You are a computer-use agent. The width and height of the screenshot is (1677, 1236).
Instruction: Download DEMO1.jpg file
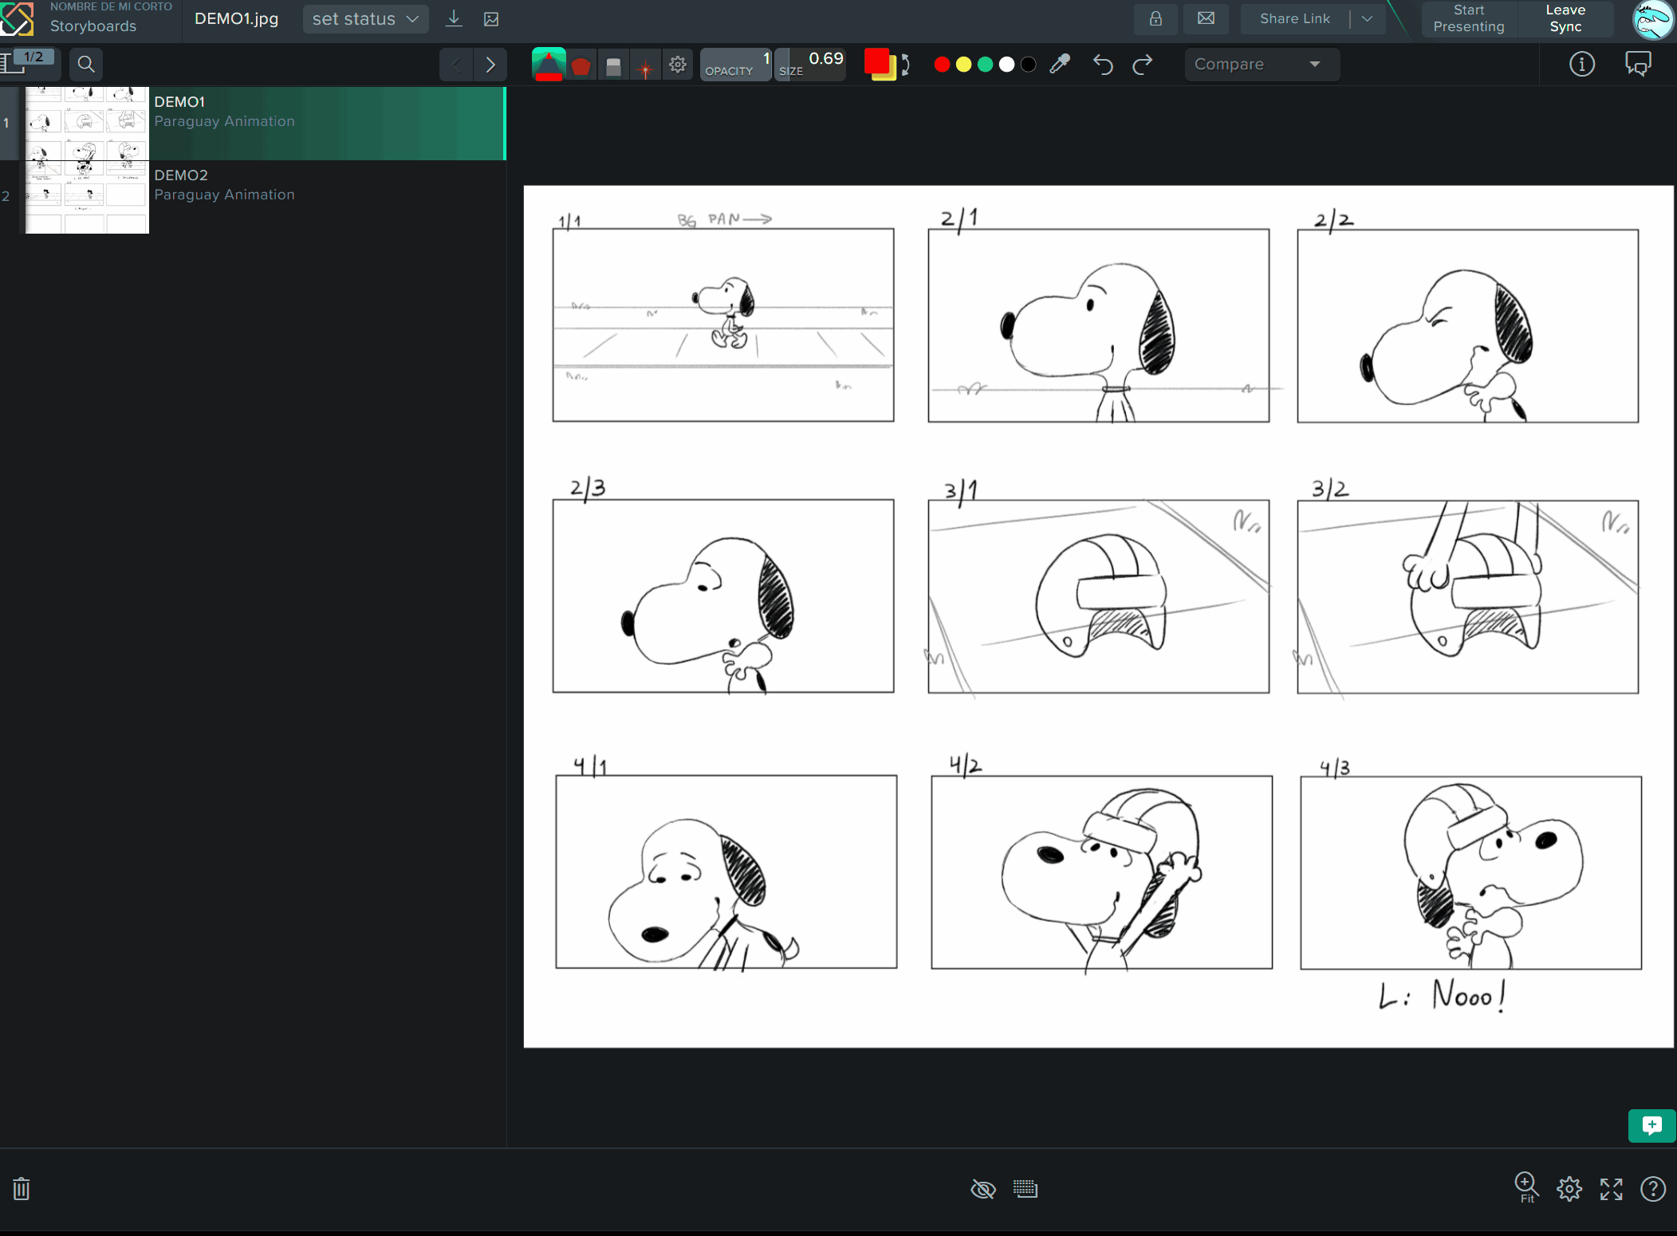454,19
